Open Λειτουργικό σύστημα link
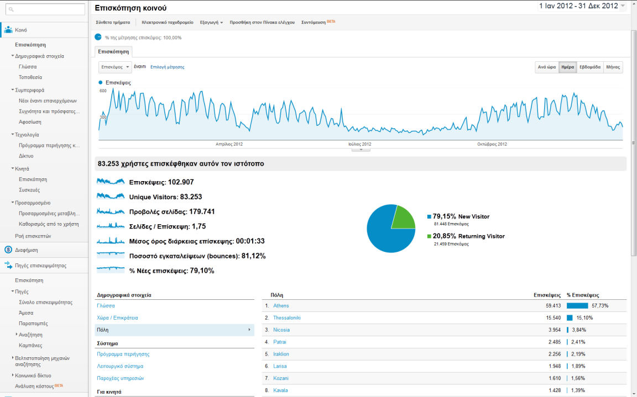637x397 pixels. (x=120, y=366)
